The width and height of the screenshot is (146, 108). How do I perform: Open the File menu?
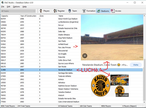(3, 7)
